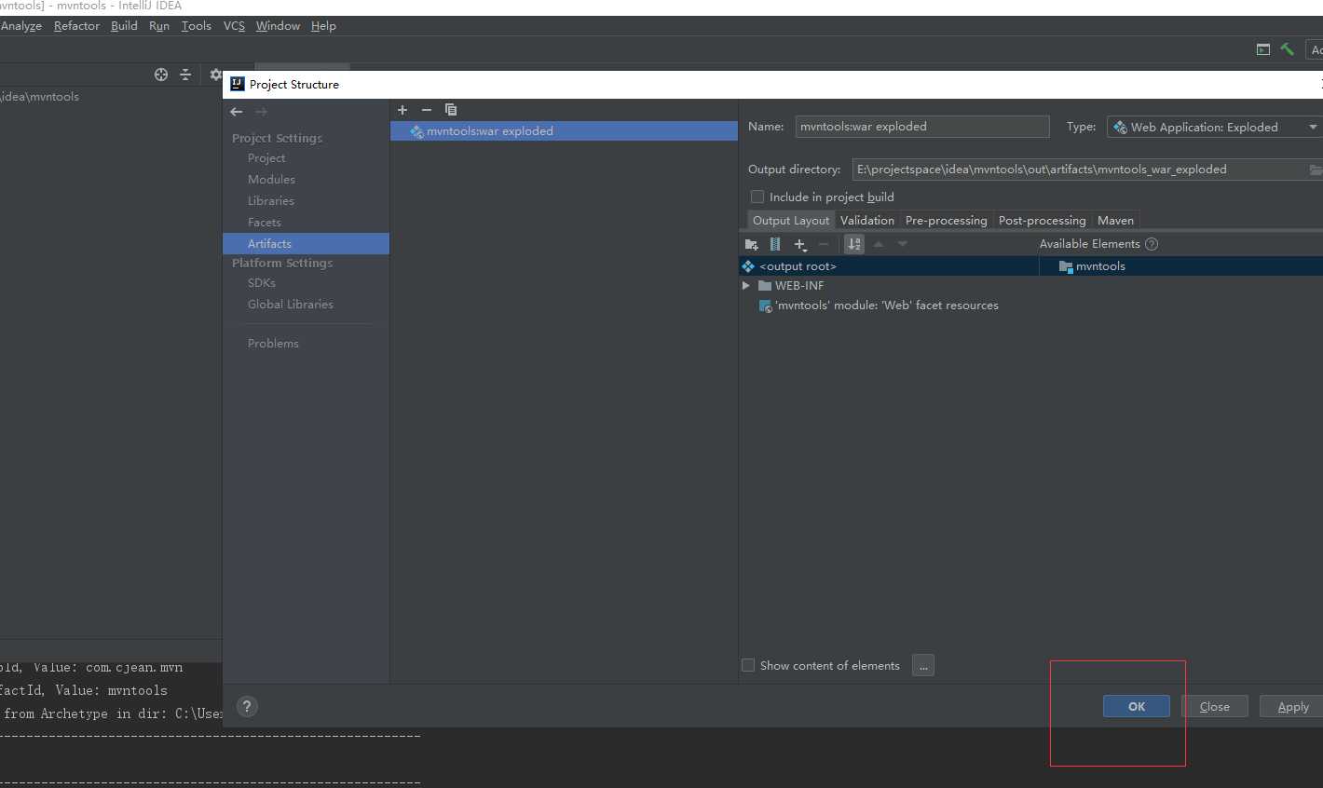The width and height of the screenshot is (1323, 788).
Task: Click the build hammer icon in main toolbar
Action: (1287, 49)
